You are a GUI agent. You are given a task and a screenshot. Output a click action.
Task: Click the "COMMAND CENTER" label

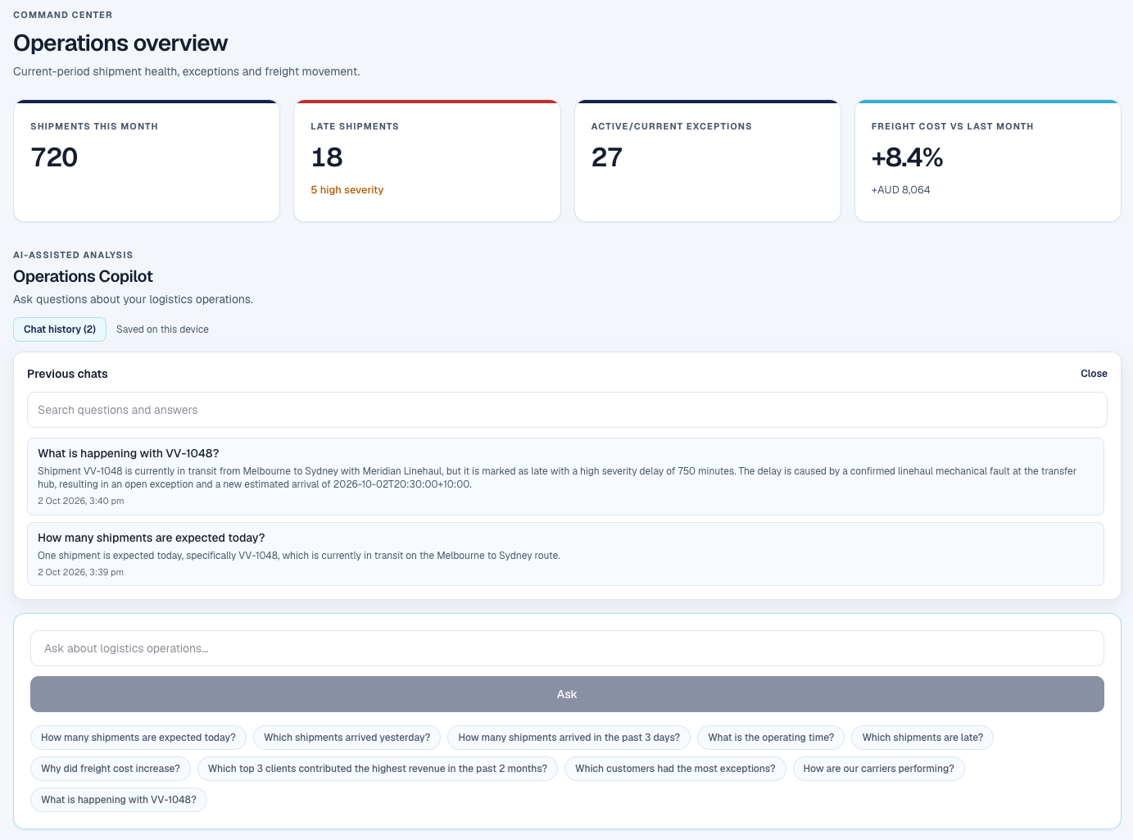63,15
